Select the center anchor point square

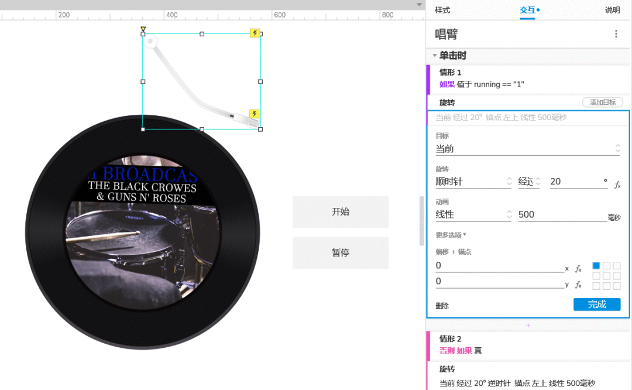(607, 276)
